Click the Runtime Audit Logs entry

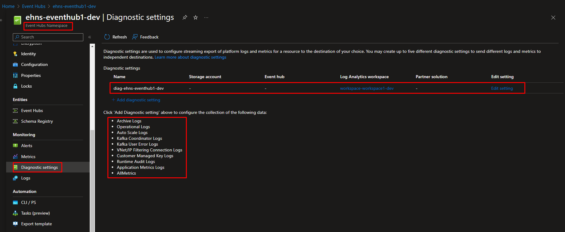coord(136,161)
